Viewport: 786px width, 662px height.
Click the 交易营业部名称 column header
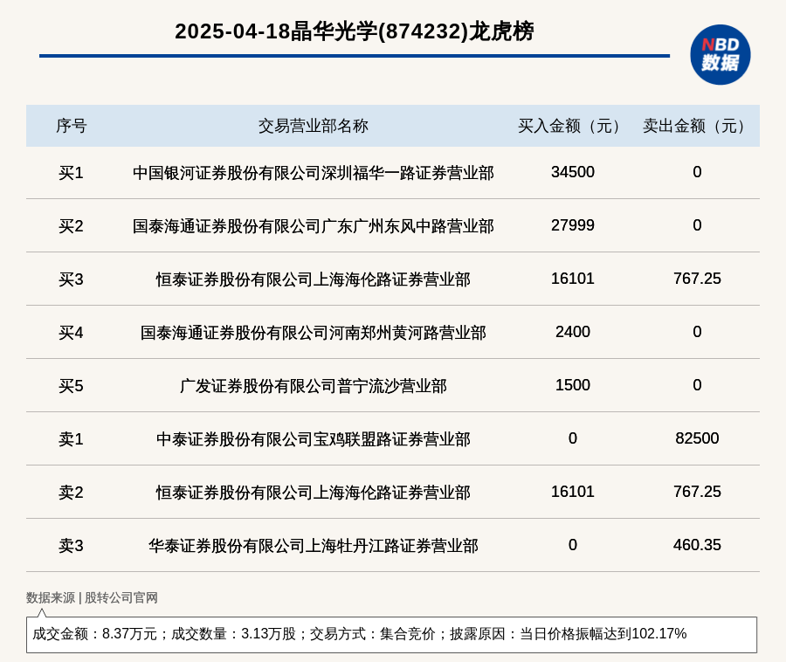[314, 126]
